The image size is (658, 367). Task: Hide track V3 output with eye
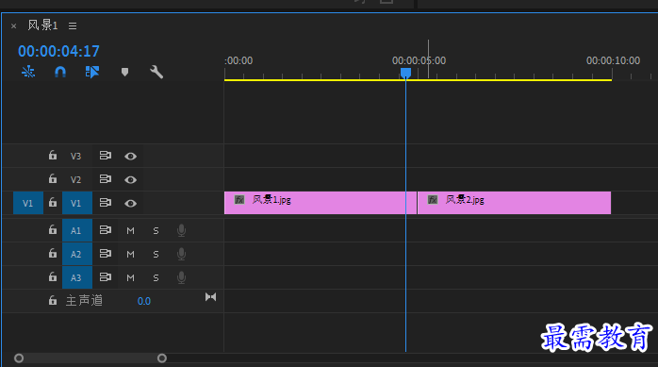click(130, 157)
